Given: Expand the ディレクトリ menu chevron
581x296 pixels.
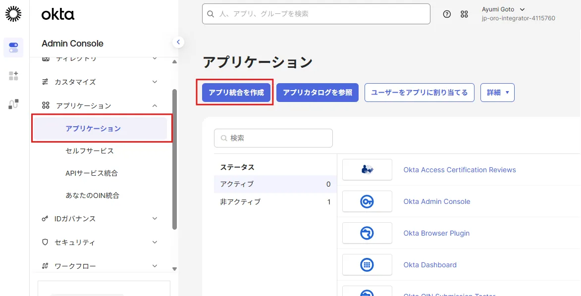Looking at the screenshot, I should tap(155, 58).
